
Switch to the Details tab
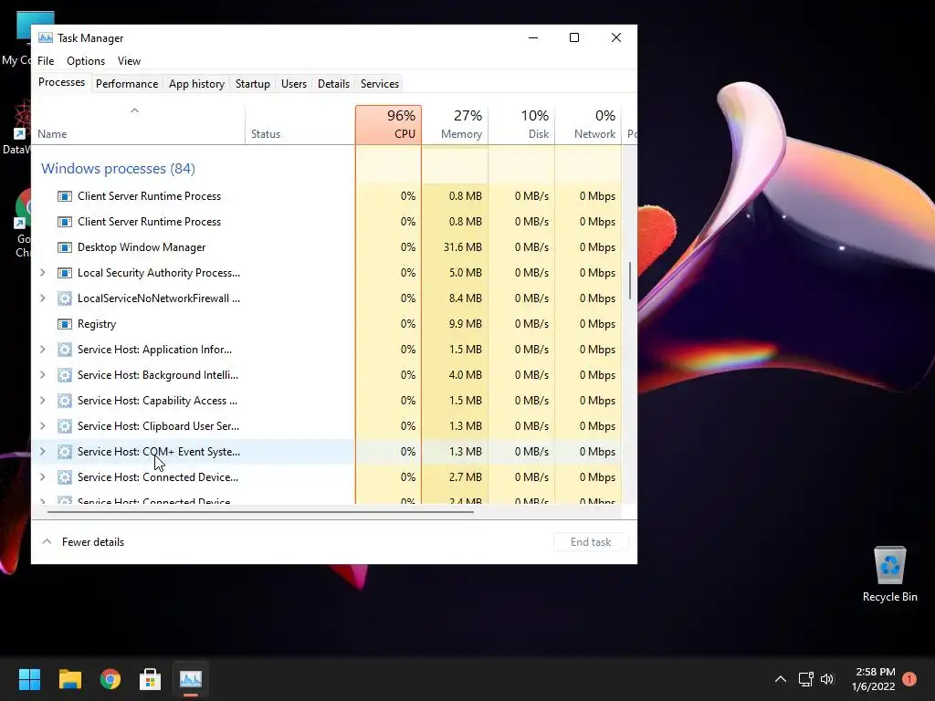click(333, 84)
